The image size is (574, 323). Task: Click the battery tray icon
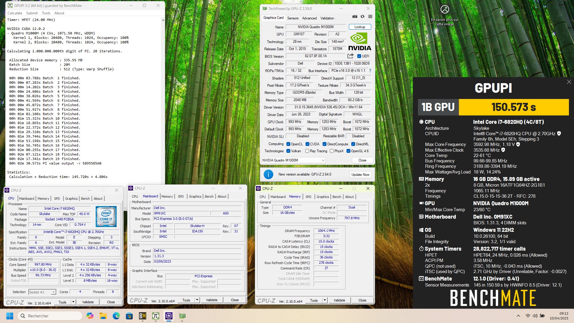coord(542,316)
